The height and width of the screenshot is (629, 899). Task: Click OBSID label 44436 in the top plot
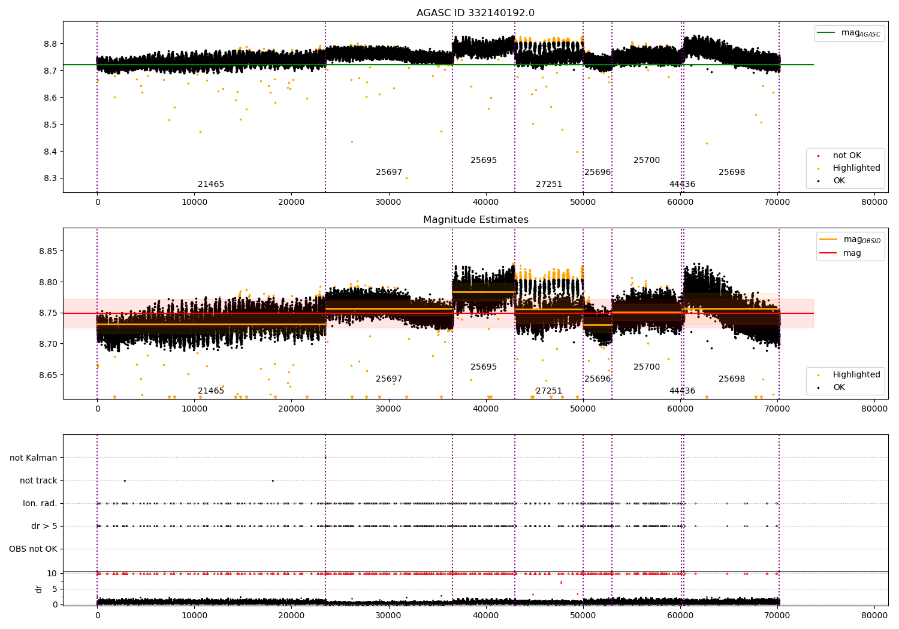[x=683, y=185]
